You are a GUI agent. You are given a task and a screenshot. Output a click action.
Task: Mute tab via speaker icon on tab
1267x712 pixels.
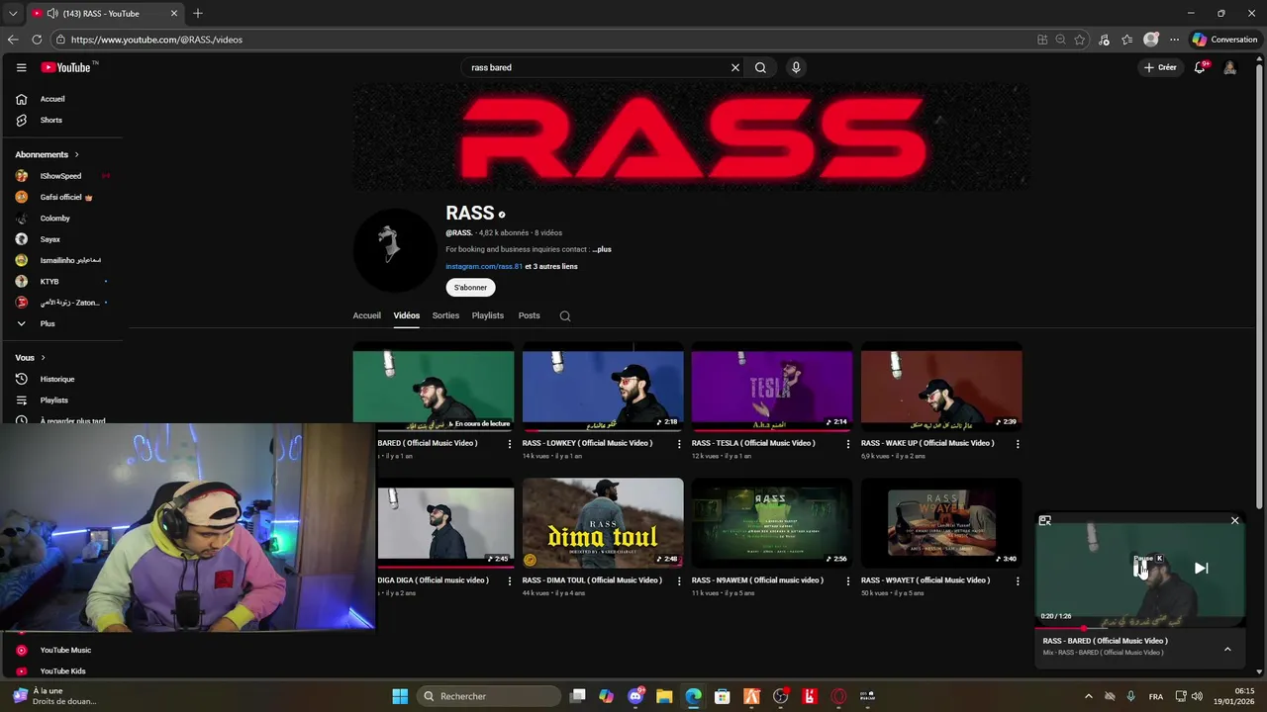pos(51,13)
